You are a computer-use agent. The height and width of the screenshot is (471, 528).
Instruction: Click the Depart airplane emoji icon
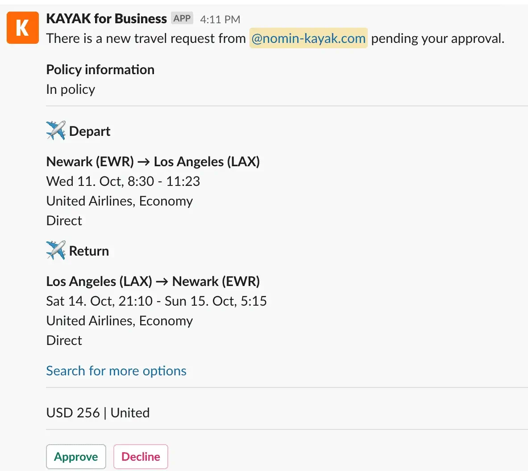tap(56, 130)
